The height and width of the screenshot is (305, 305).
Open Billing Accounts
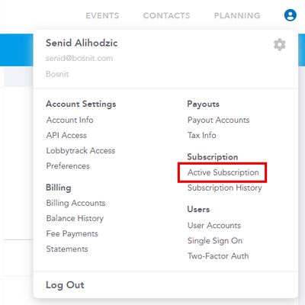75,203
